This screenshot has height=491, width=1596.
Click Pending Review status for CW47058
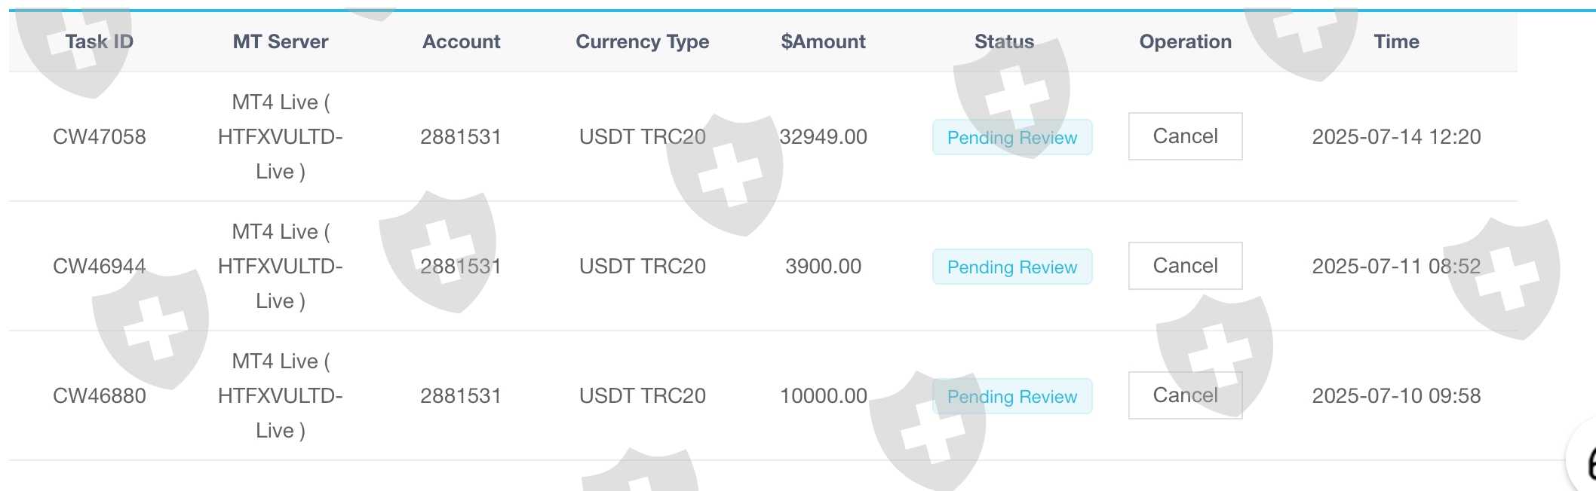click(x=1011, y=137)
